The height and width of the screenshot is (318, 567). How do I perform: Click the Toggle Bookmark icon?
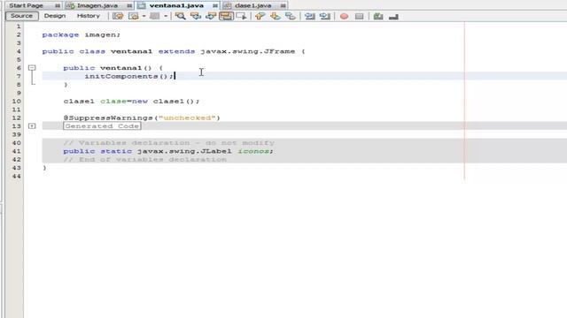click(291, 16)
